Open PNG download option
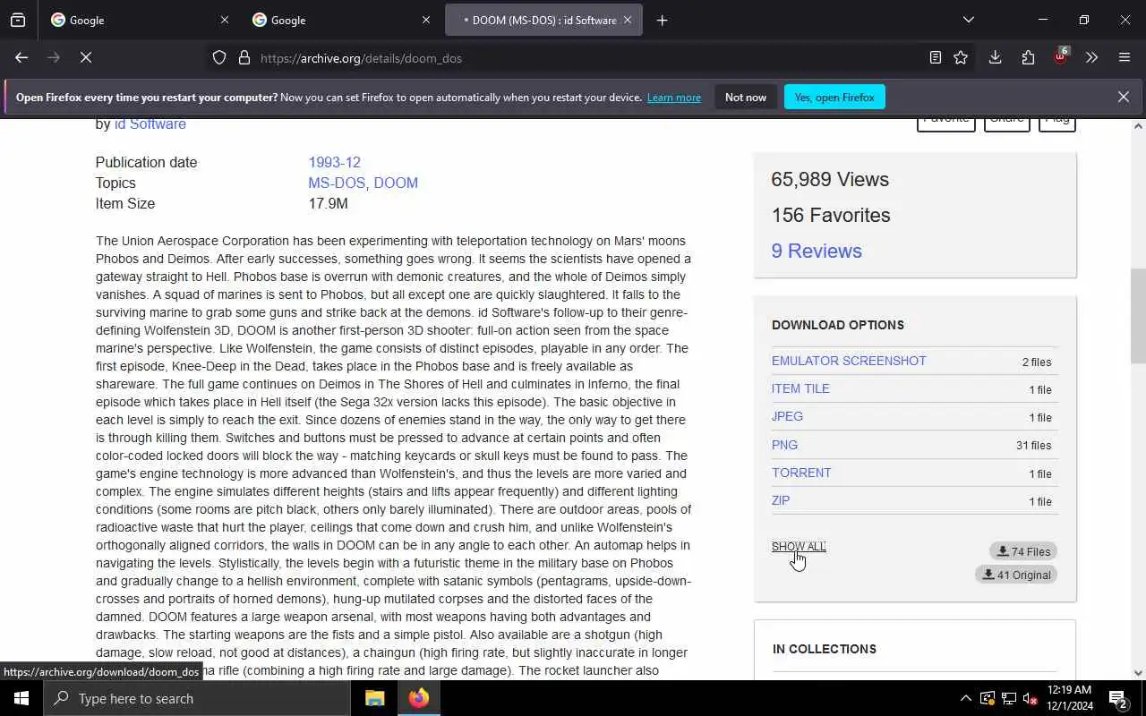The width and height of the screenshot is (1146, 716). click(x=784, y=445)
